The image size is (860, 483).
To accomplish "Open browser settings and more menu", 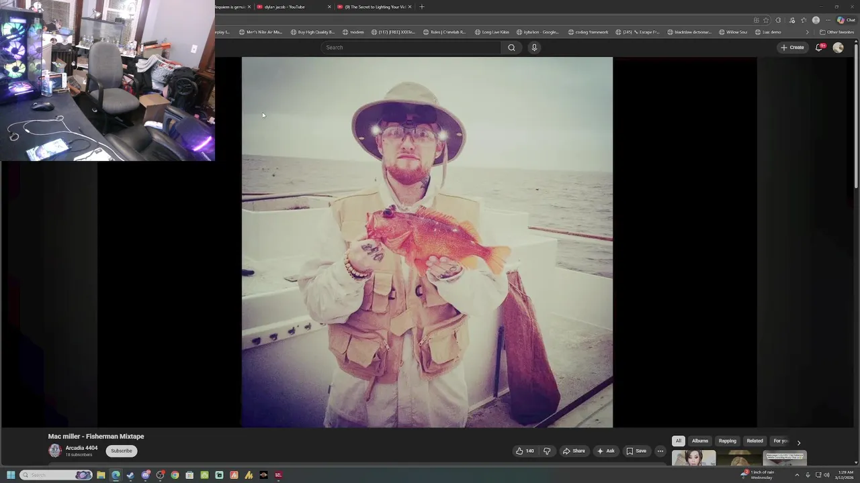I will [x=828, y=20].
